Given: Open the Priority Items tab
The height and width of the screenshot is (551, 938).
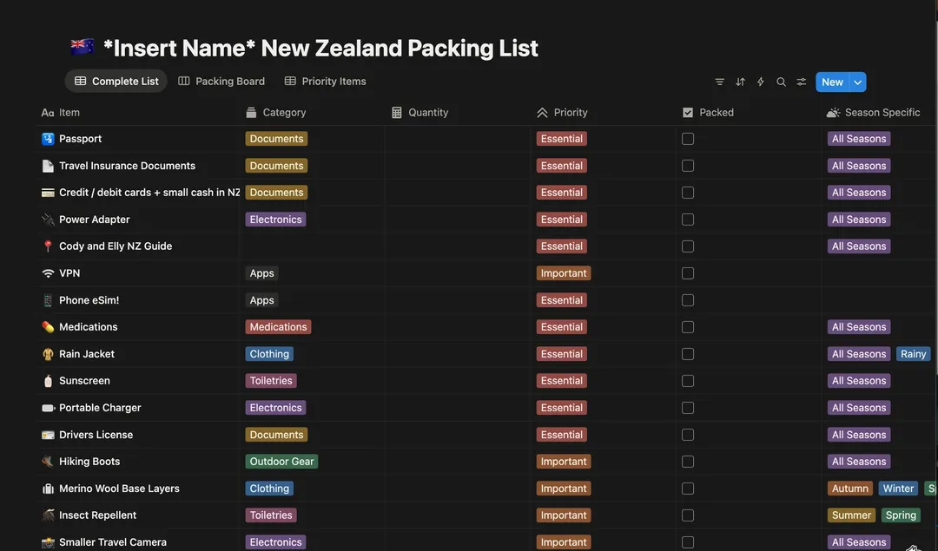Looking at the screenshot, I should pos(326,82).
